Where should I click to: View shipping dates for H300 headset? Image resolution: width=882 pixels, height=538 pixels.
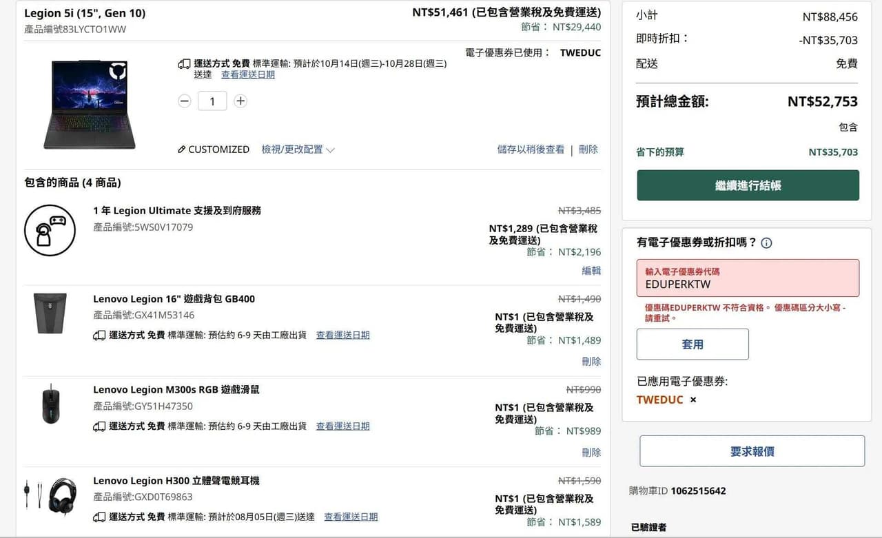coord(351,517)
